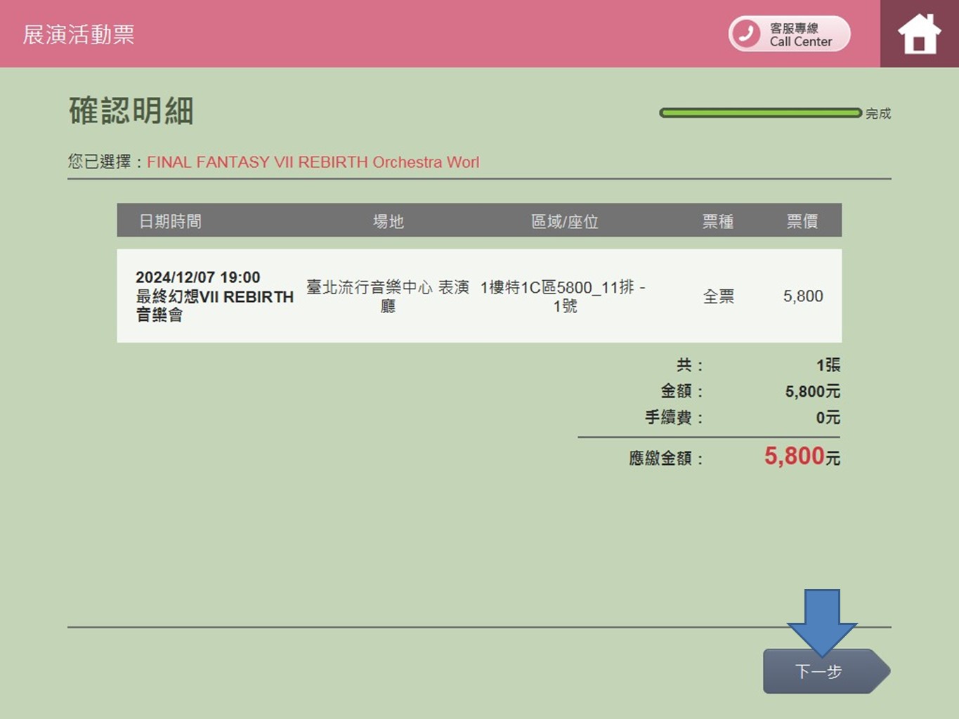Click the 0元 handling fee value
Viewport: 959px width, 719px height.
(828, 418)
